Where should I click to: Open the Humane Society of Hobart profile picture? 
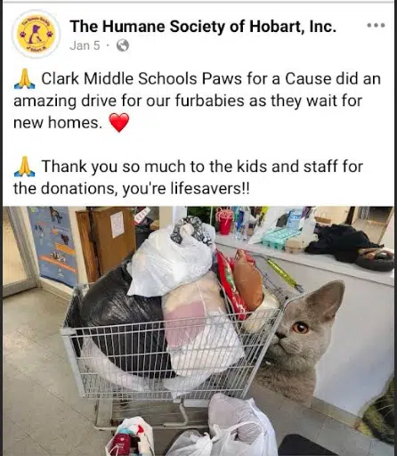point(36,34)
